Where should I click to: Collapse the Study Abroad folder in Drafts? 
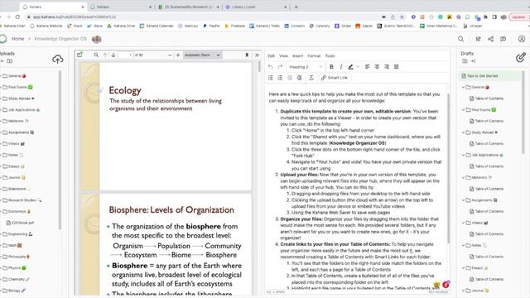(x=463, y=132)
